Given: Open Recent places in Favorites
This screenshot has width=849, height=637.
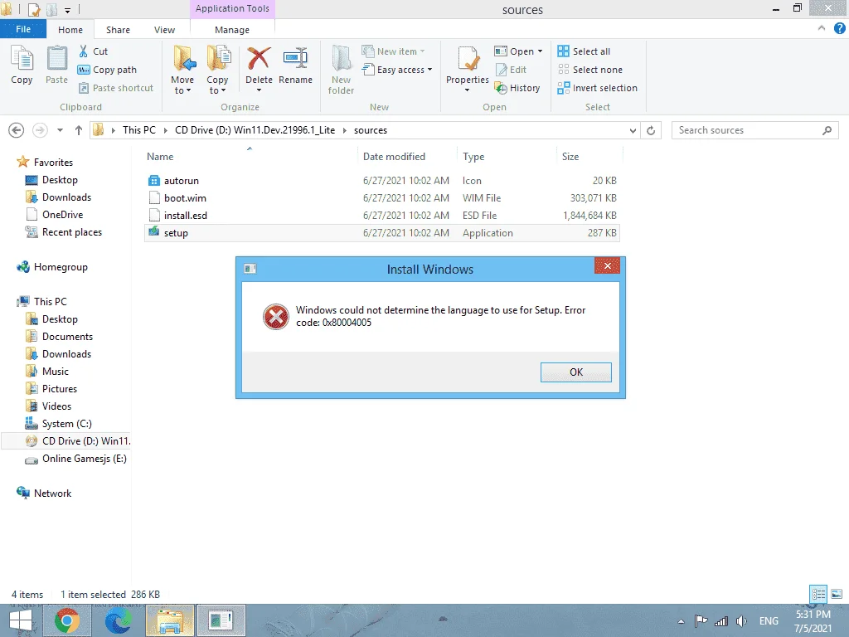Looking at the screenshot, I should (x=64, y=232).
